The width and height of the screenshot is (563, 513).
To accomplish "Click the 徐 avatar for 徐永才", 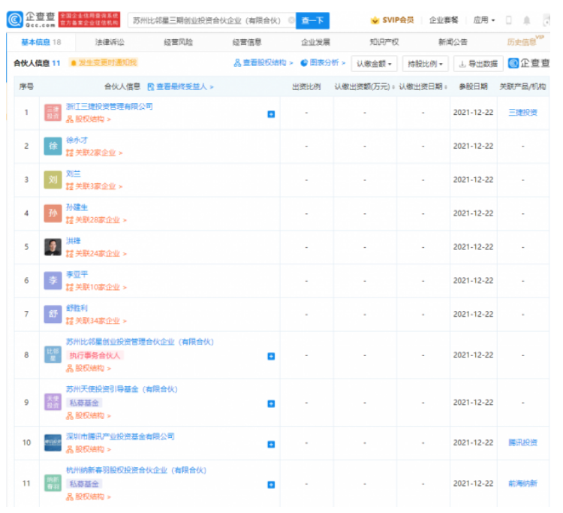I will coord(53,146).
